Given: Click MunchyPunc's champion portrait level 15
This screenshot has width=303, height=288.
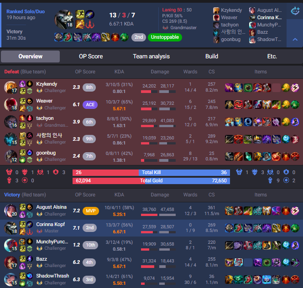Looking at the screenshot, I should (x=11, y=245).
